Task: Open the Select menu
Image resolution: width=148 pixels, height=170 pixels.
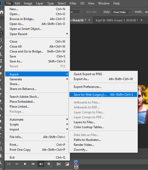Action: tap(62, 3)
